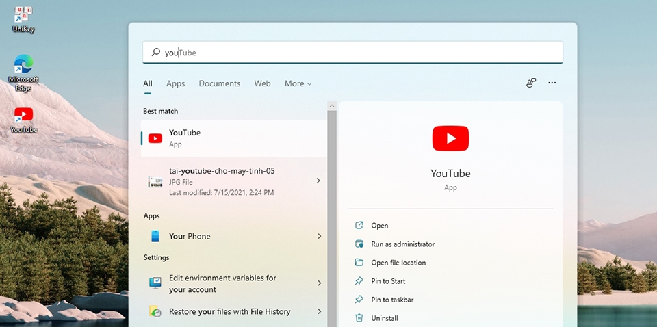Choose Open in the YouTube actions

click(380, 225)
